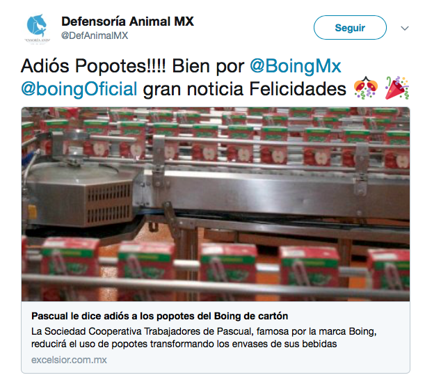Click the blurred red cartons in the foreground
425x382 pixels.
(x=216, y=269)
